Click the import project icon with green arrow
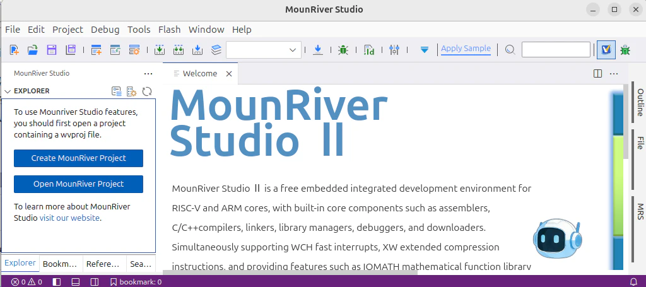Viewport: 646px width, 287px height. [115, 50]
